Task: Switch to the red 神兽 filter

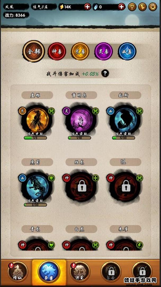Action: click(57, 51)
